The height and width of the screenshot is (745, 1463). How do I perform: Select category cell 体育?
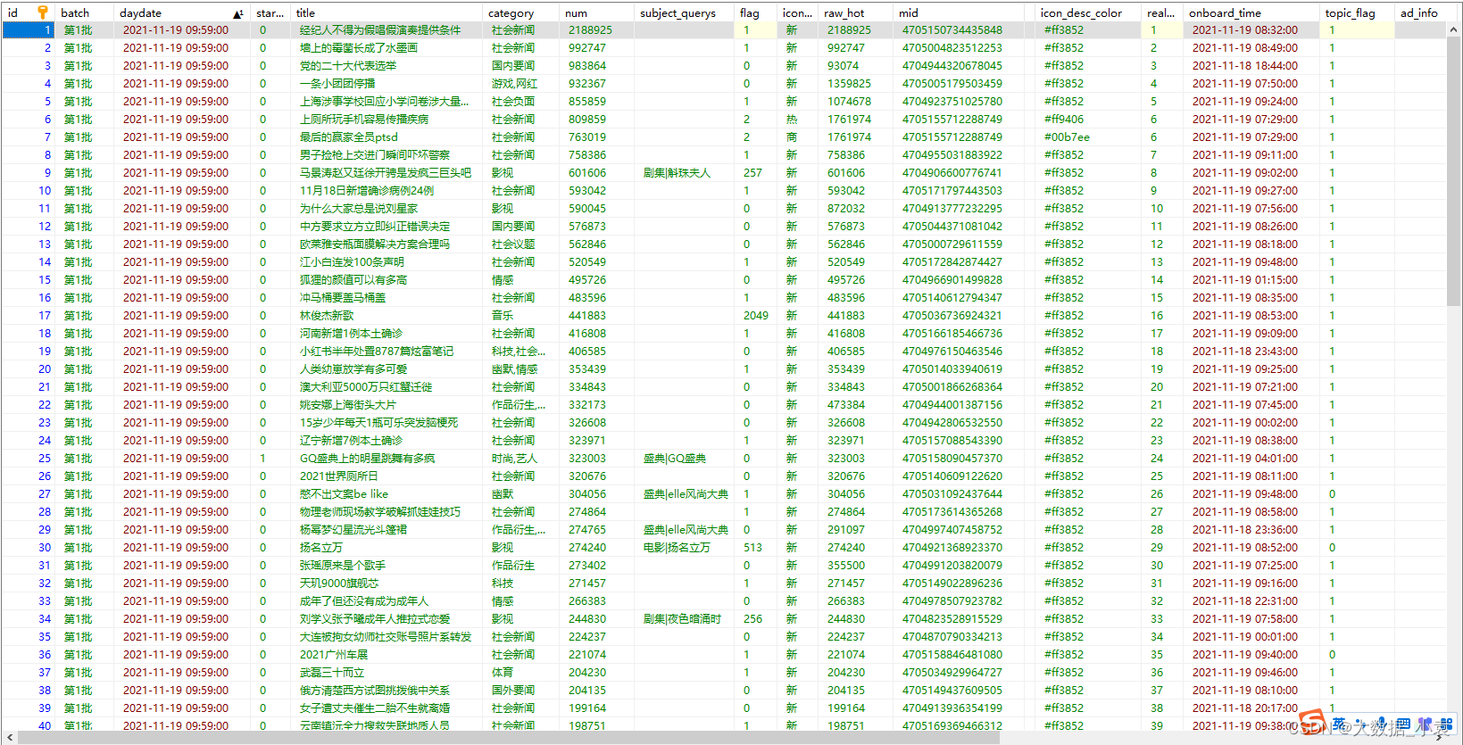tap(503, 673)
